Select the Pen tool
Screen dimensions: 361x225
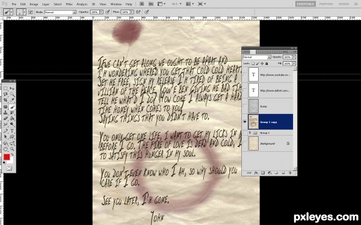pos(5,131)
